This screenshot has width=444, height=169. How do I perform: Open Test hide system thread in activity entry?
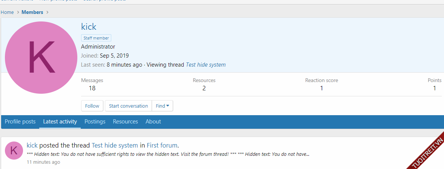click(x=115, y=145)
